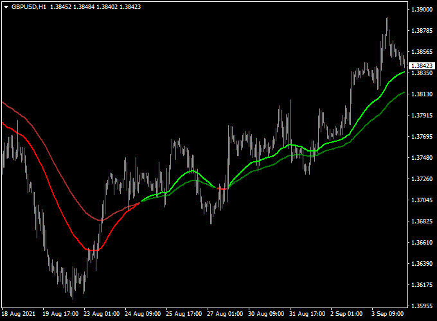Screen dimensions: 437x321
Task: Click the 1.37045 price scale value
Action: [422, 200]
